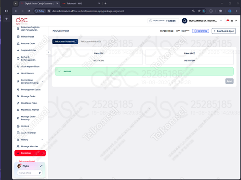Open the browser three-dot menu
This screenshot has height=180, width=241.
click(236, 11)
